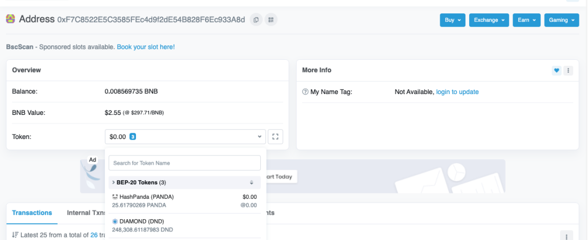Screen dimensions: 588x240
Task: Click the 'login to update' link
Action: point(457,92)
